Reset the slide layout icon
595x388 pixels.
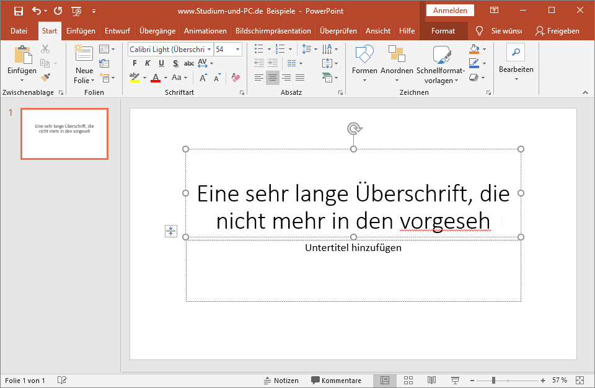[104, 63]
